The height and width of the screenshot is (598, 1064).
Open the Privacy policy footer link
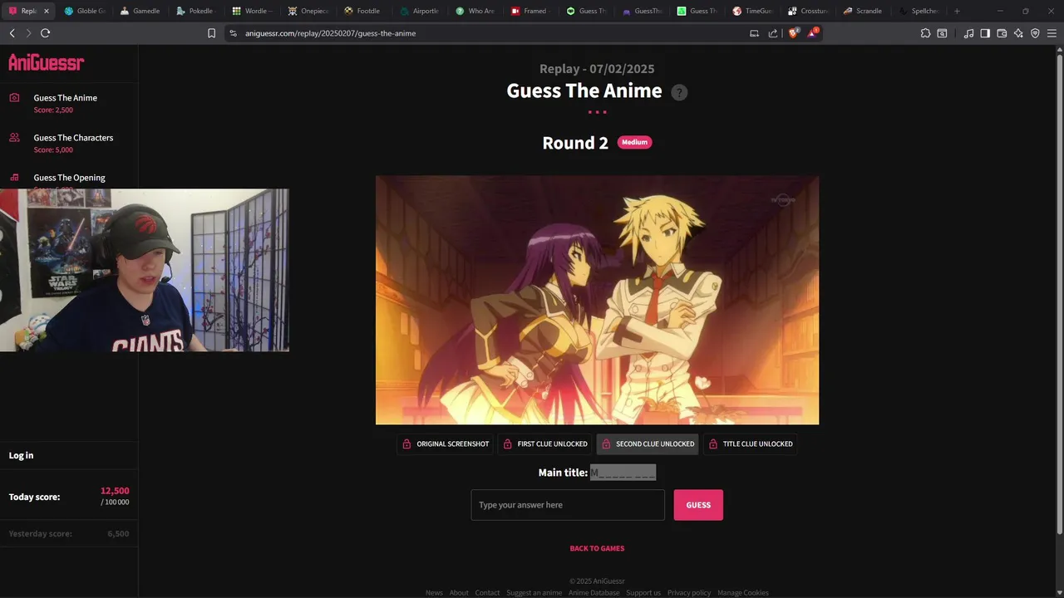(689, 592)
